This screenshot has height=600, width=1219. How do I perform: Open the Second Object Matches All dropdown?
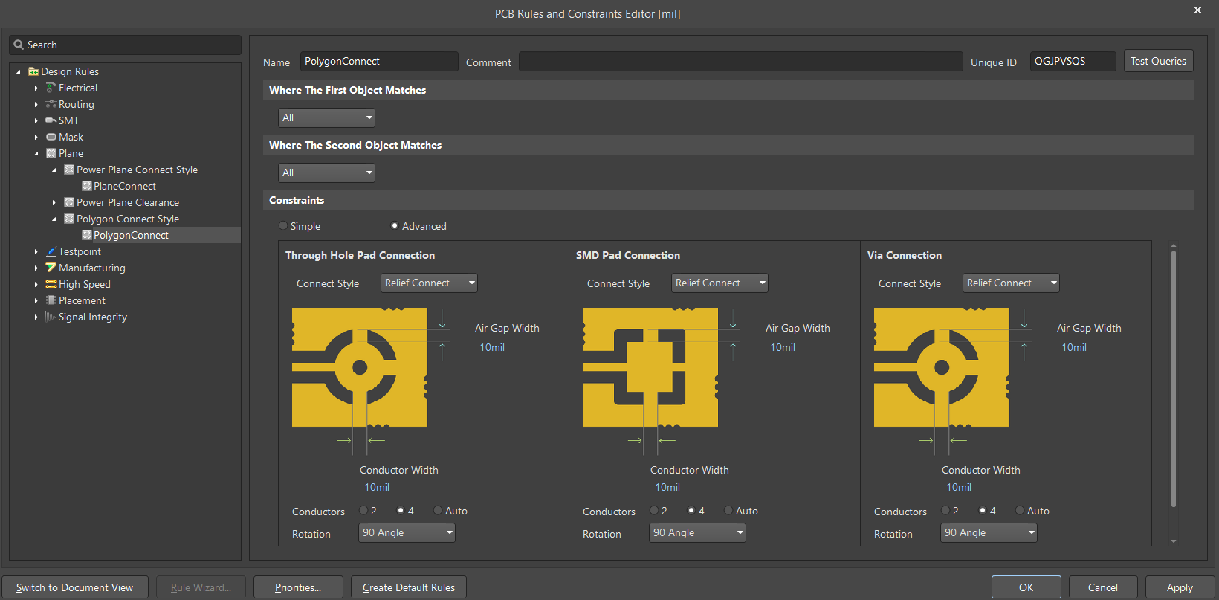point(326,172)
